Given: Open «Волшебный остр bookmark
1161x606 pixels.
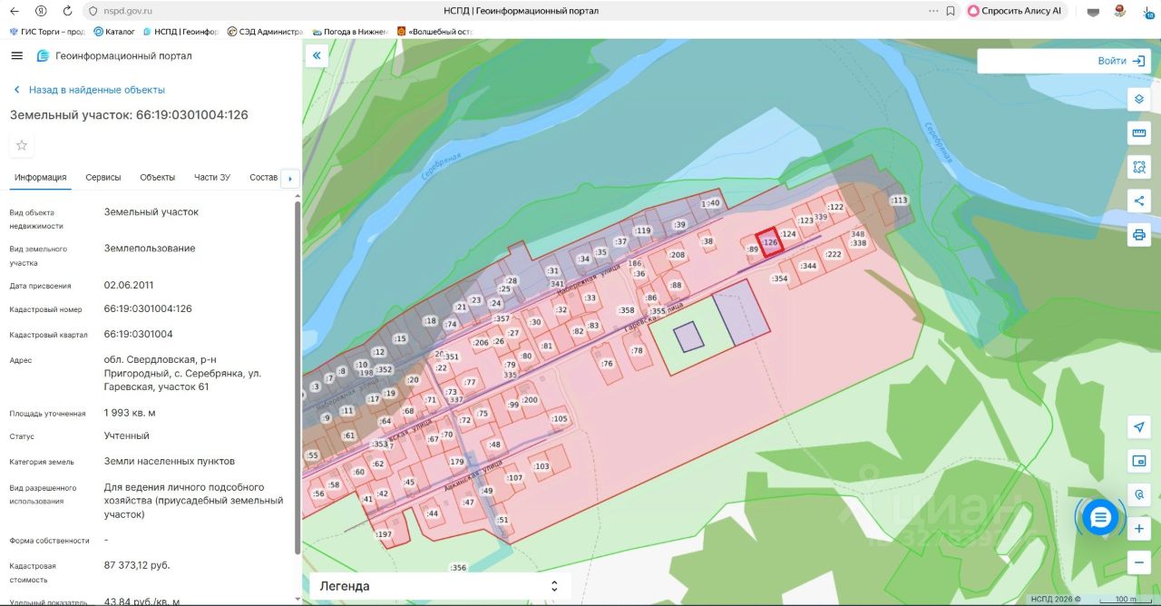Looking at the screenshot, I should tap(435, 32).
